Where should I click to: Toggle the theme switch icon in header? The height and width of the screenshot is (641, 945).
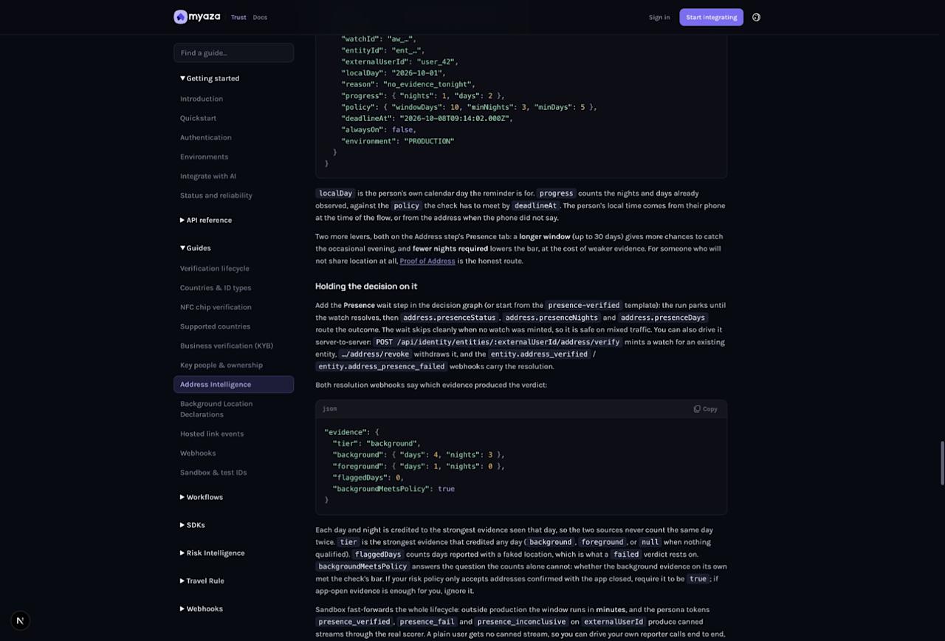756,17
